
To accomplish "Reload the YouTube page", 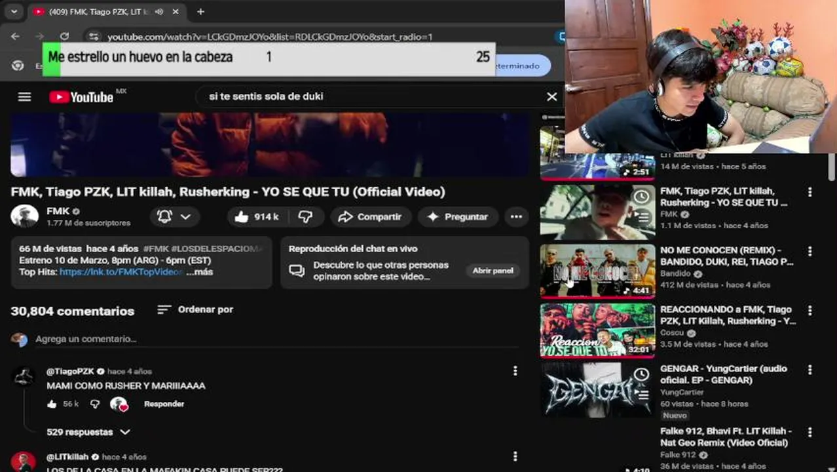I will 64,37.
